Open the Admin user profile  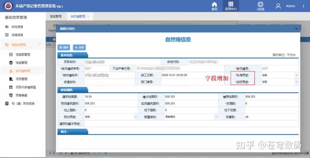(278, 6)
